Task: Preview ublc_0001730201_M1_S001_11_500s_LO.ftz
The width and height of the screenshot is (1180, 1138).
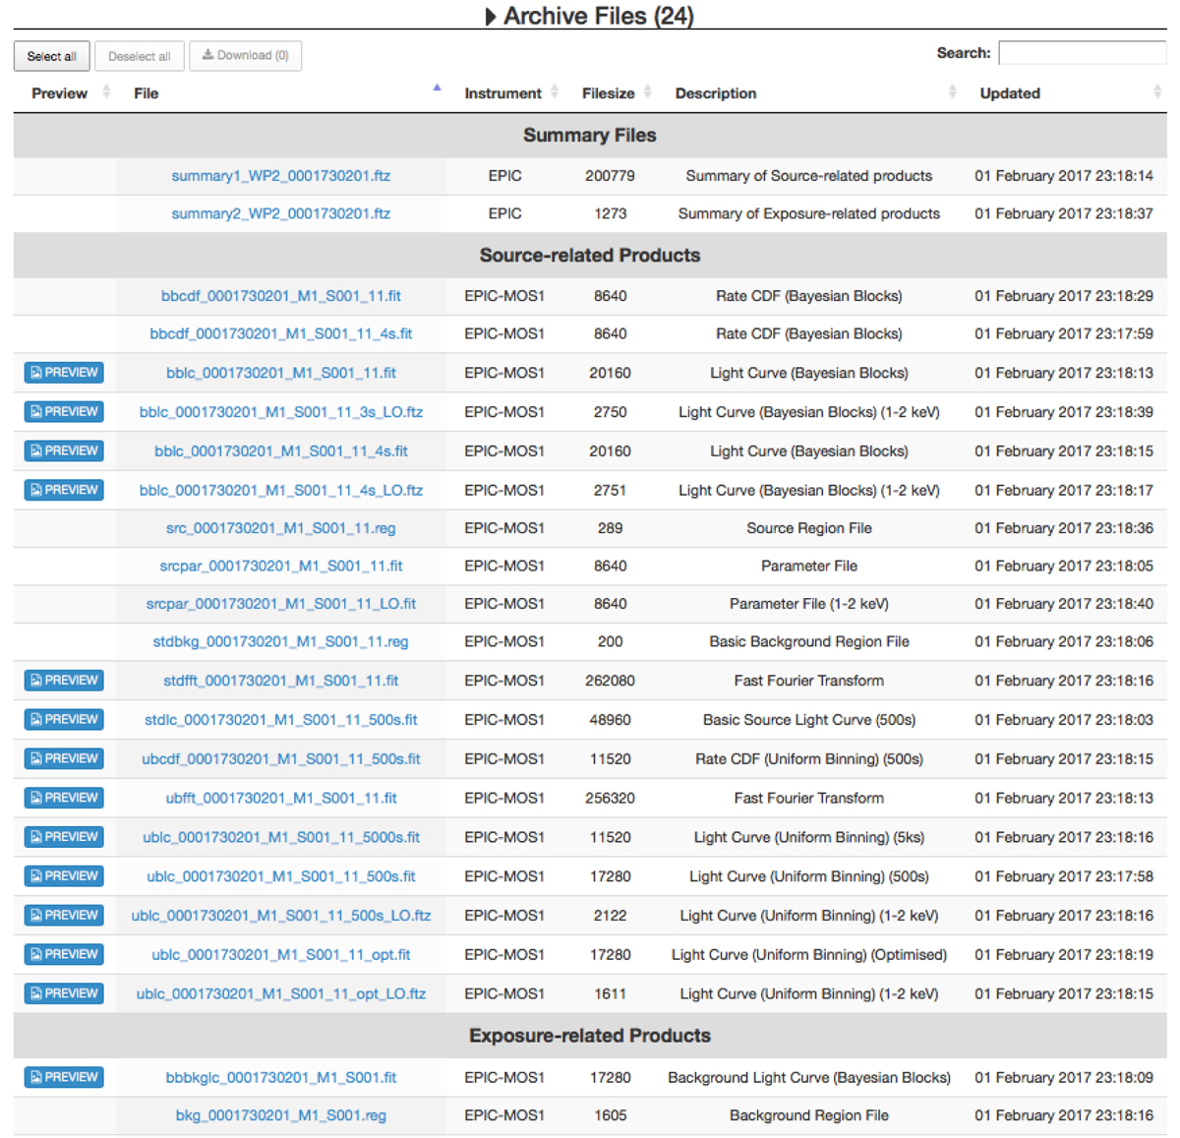Action: pyautogui.click(x=64, y=916)
